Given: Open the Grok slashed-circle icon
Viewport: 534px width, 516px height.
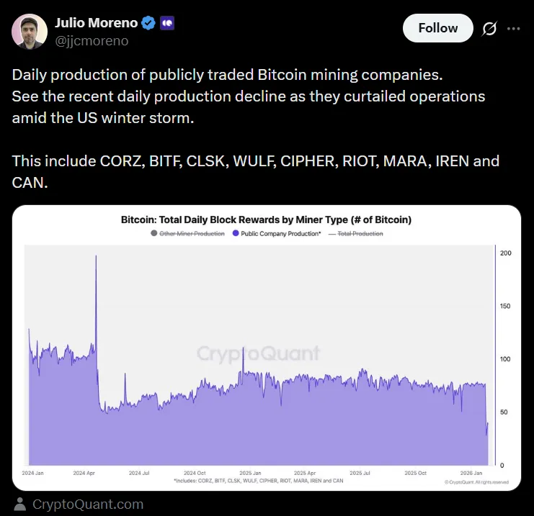Looking at the screenshot, I should (x=489, y=29).
